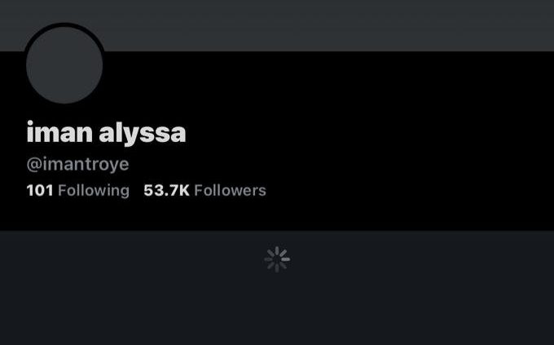
Task: Click the 53.7K follower count
Action: pyautogui.click(x=166, y=190)
